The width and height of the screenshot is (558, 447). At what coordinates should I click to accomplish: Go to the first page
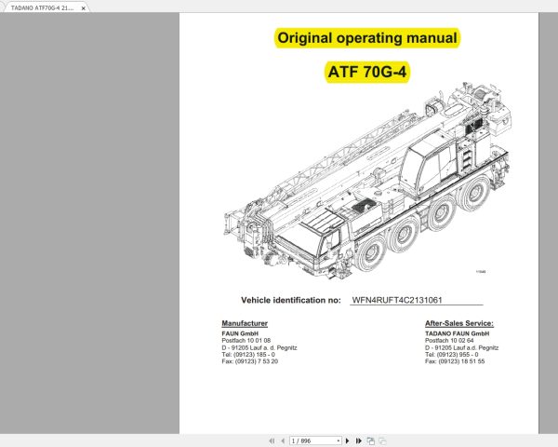pyautogui.click(x=272, y=440)
